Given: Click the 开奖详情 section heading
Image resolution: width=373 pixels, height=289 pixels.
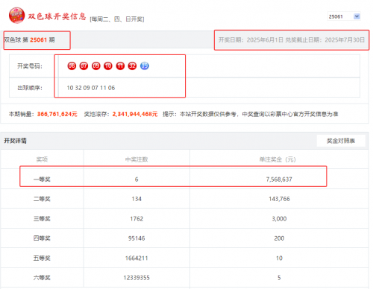Looking at the screenshot, I should (15, 141).
